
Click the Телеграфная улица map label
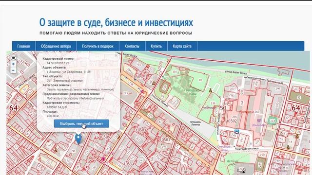[x=247, y=148]
